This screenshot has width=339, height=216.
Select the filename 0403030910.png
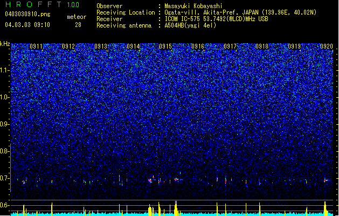(x=27, y=14)
